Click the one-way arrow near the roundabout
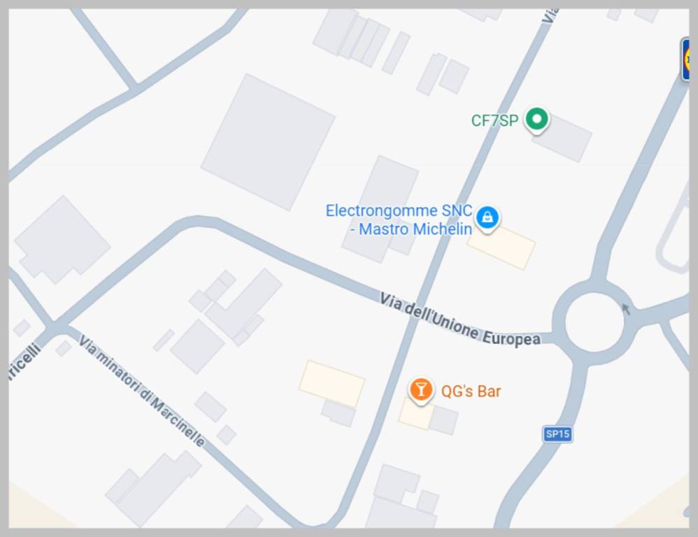 pos(626,309)
